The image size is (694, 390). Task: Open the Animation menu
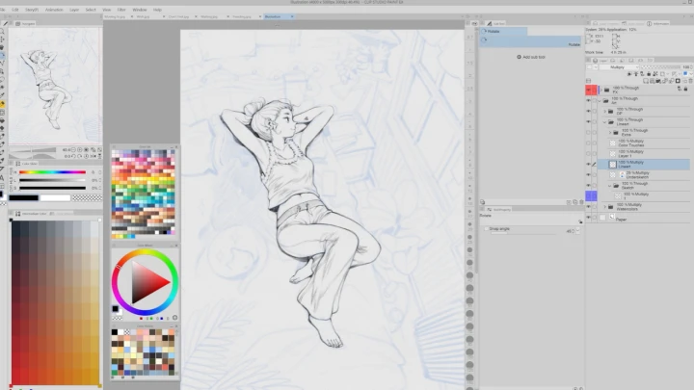[54, 10]
